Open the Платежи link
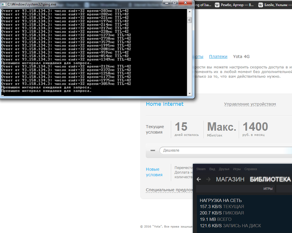Screen dimensions: 292x233 click(218, 57)
